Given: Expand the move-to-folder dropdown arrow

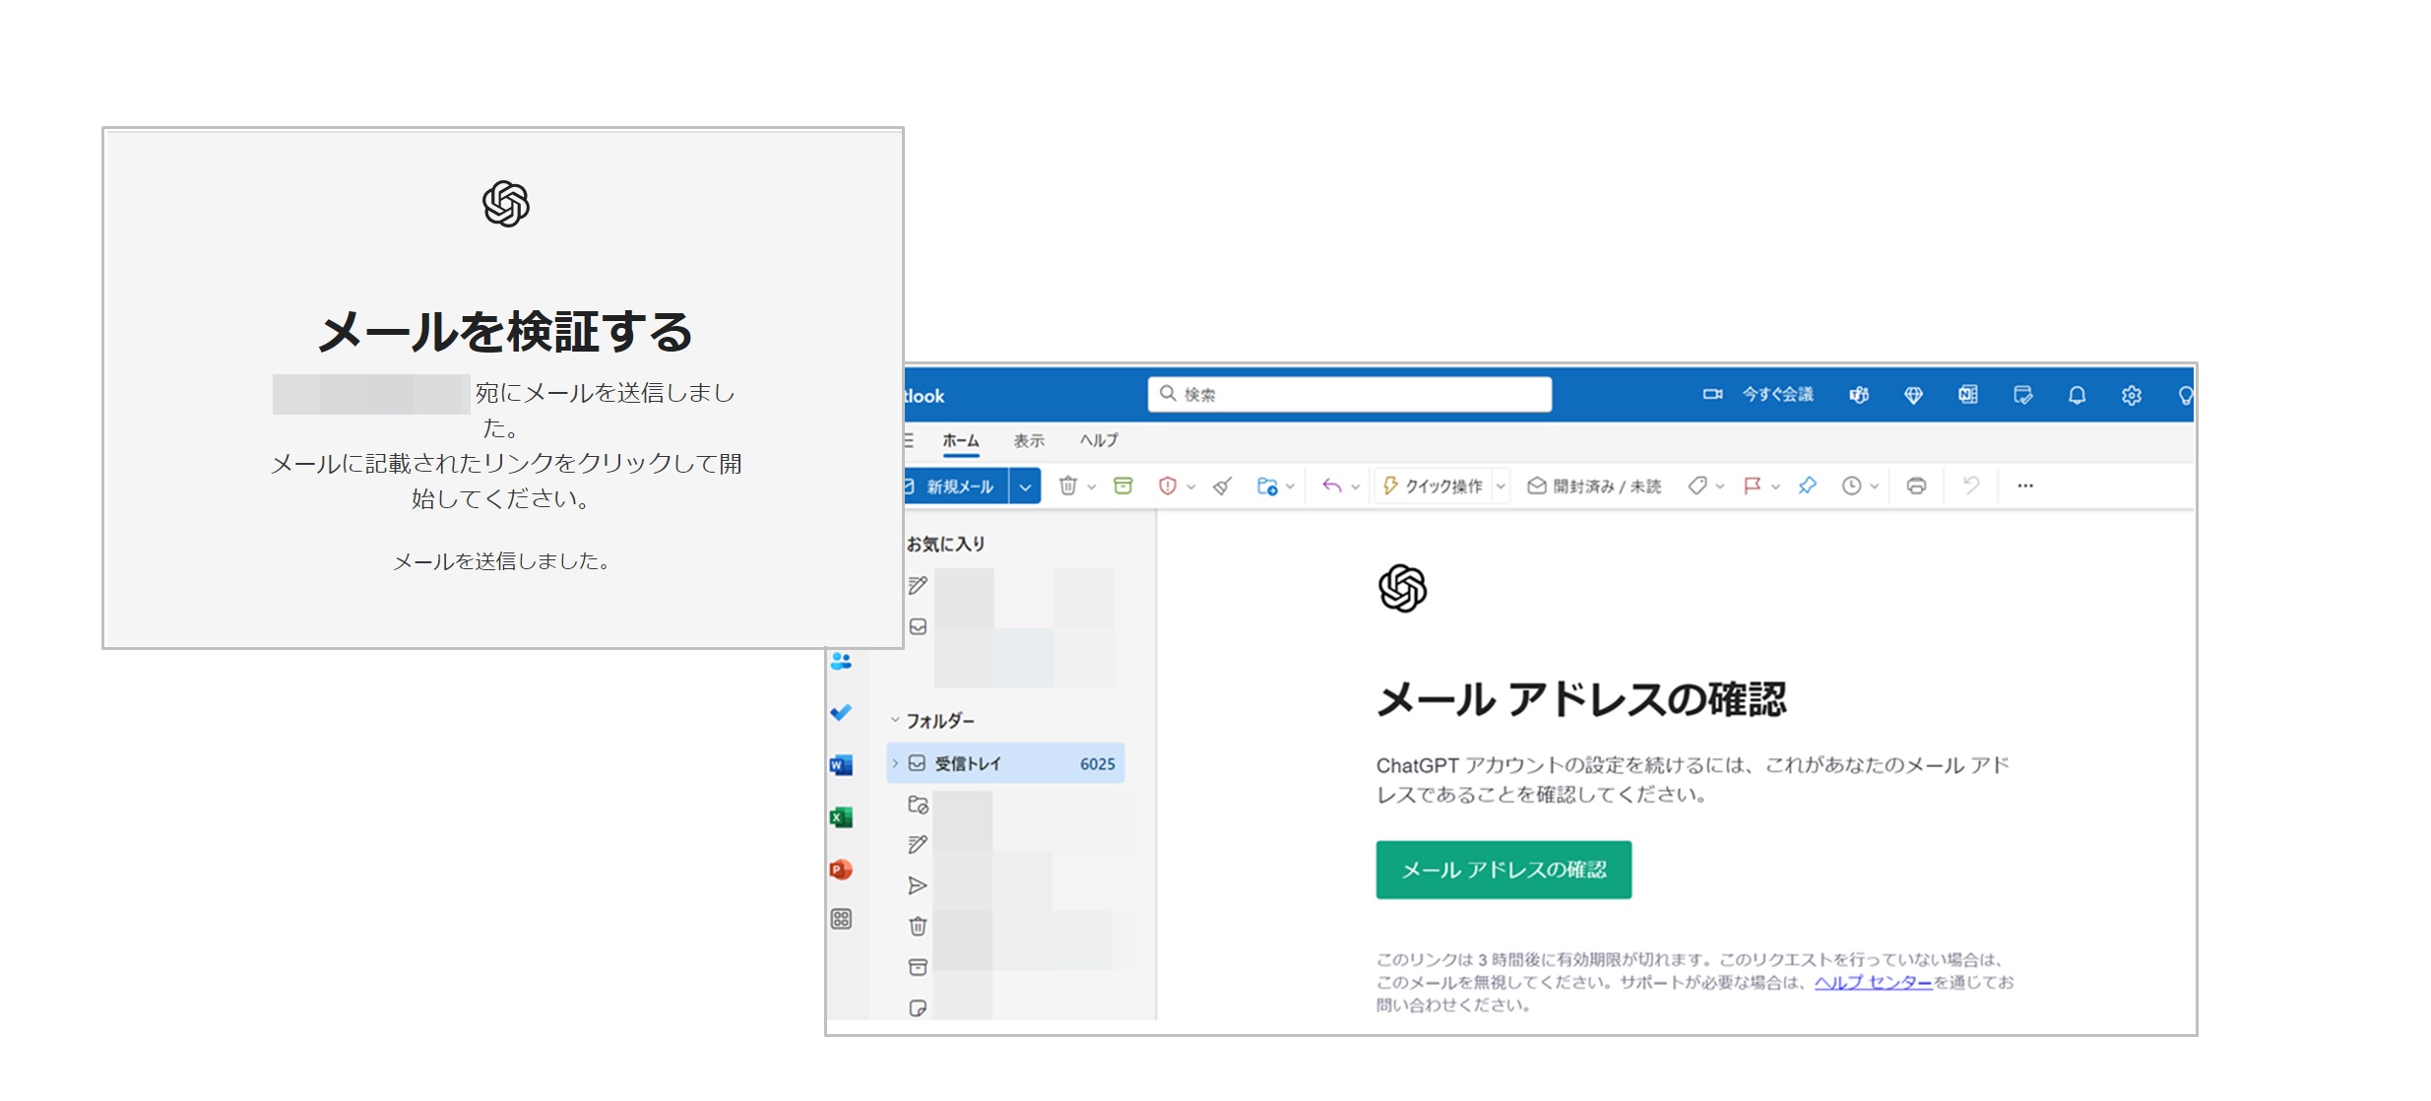Looking at the screenshot, I should coord(1290,486).
